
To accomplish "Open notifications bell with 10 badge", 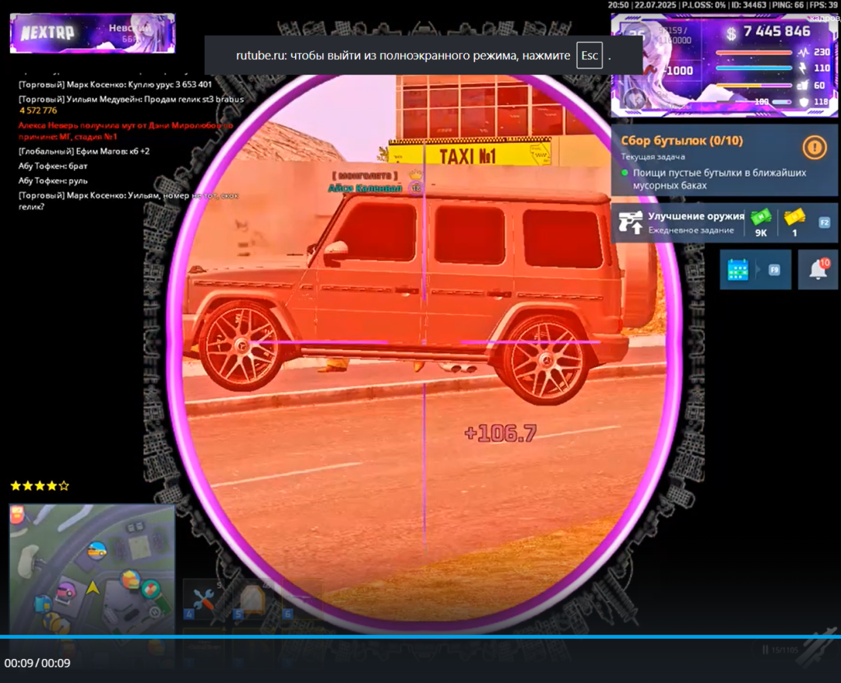I will tap(818, 269).
